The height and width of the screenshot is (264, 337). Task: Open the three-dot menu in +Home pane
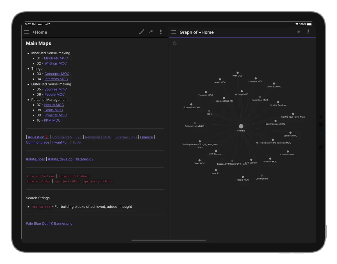161,32
